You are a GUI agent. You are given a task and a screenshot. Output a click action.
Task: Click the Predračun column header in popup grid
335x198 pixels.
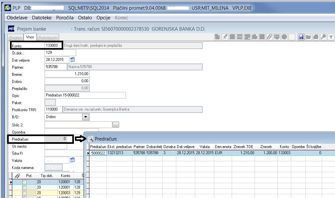[x=98, y=147]
